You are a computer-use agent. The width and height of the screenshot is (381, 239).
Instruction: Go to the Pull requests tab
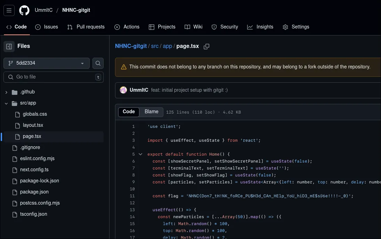pos(86,27)
